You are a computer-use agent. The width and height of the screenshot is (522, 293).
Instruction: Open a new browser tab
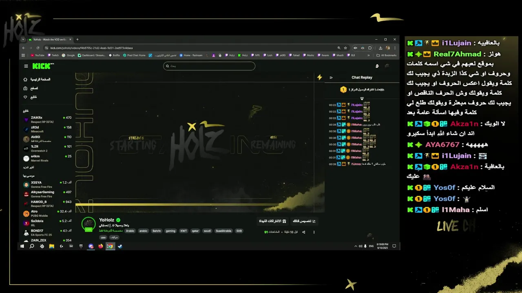tap(77, 39)
